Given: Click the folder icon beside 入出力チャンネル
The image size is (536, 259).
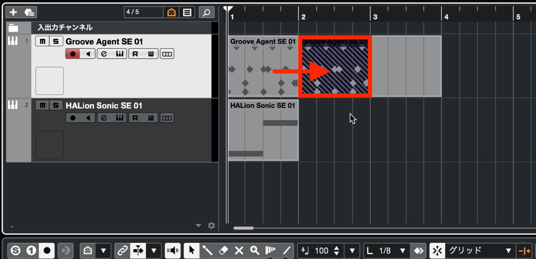Looking at the screenshot, I should point(13,27).
